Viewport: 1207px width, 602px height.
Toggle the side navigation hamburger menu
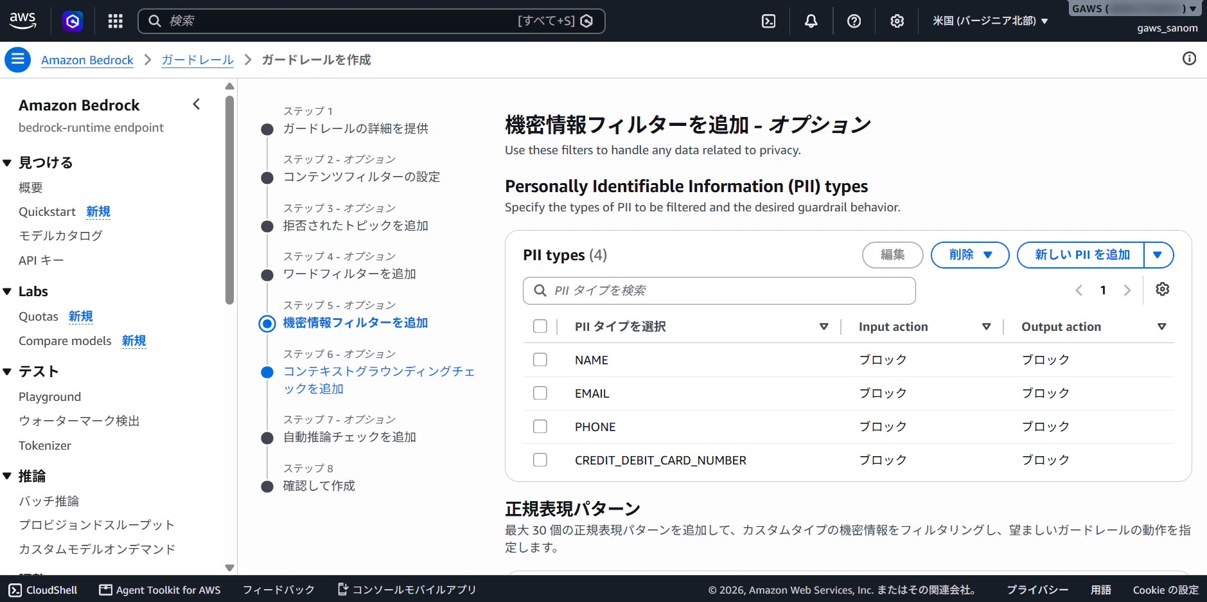click(18, 60)
